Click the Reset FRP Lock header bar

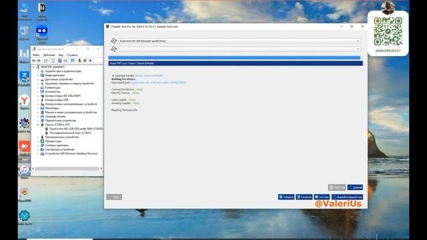click(x=236, y=63)
